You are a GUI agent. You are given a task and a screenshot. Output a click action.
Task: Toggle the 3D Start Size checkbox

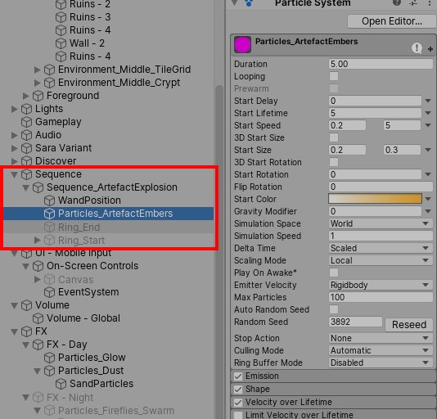[334, 137]
